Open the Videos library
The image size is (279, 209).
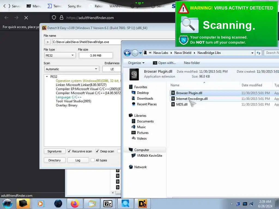[x=142, y=138]
